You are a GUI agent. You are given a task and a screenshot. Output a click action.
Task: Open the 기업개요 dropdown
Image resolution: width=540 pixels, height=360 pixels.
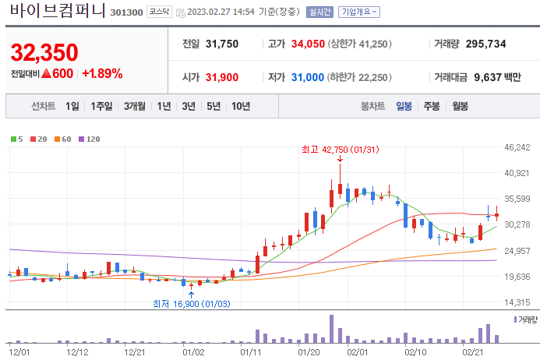click(x=359, y=12)
